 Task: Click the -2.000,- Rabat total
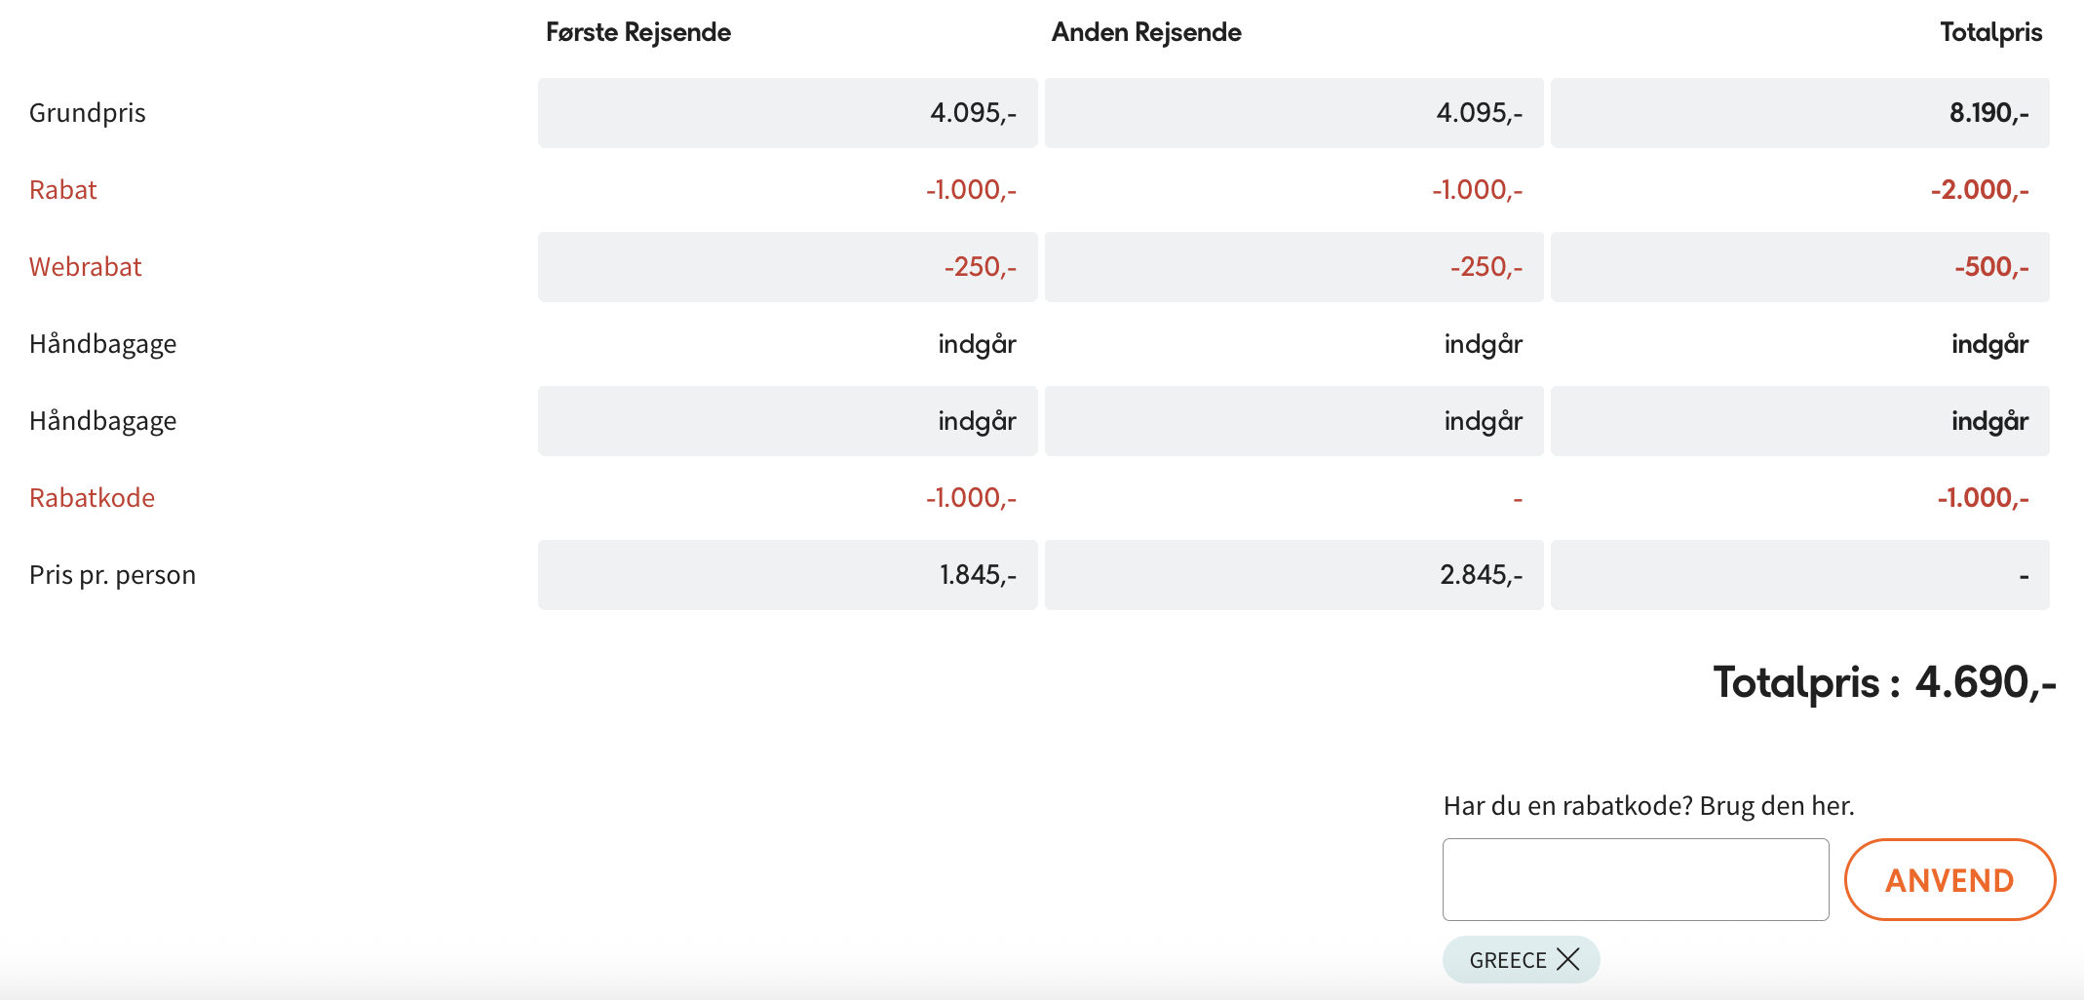click(1979, 190)
